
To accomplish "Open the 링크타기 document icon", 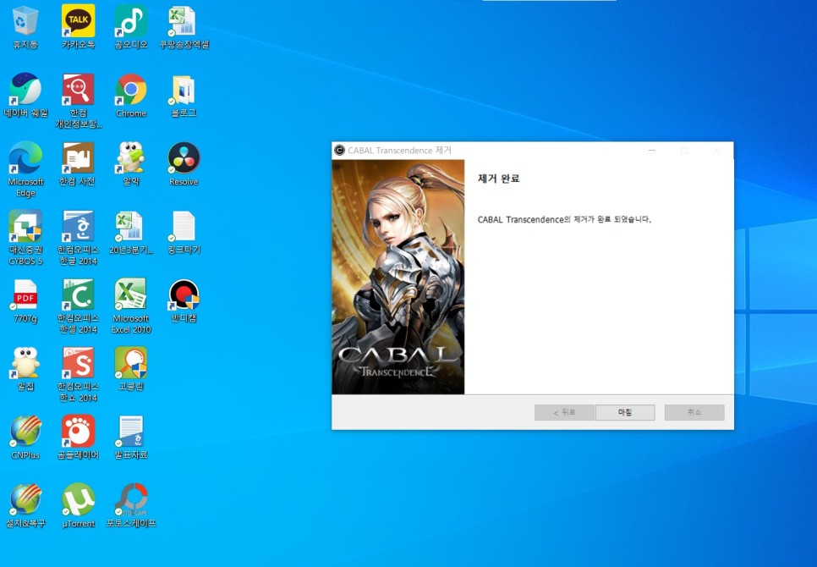I will pyautogui.click(x=184, y=232).
